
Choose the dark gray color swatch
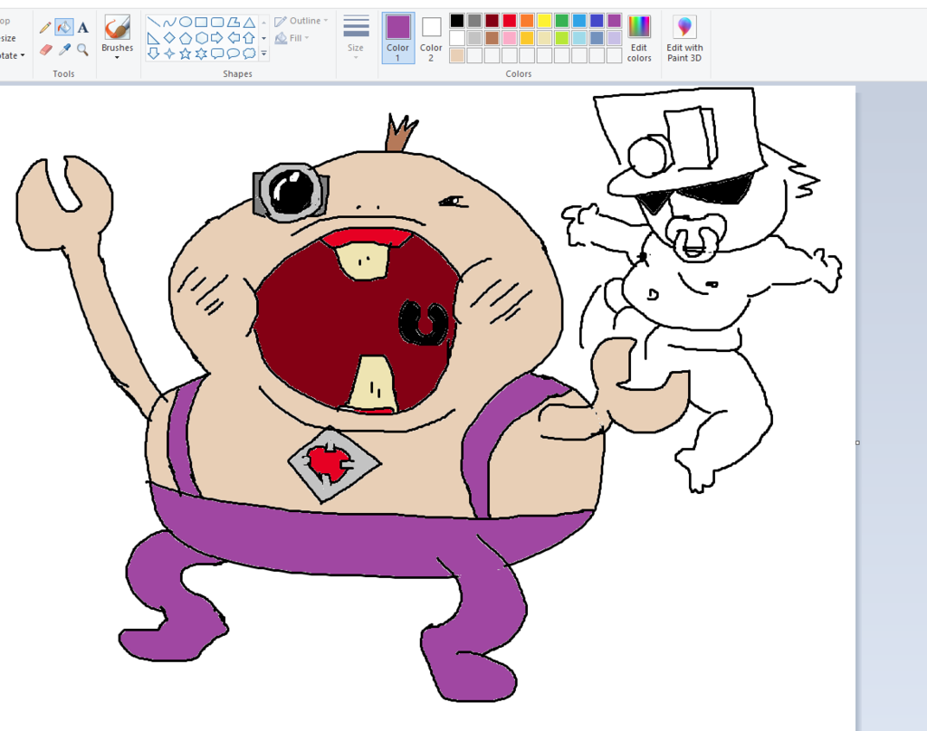[x=474, y=21]
